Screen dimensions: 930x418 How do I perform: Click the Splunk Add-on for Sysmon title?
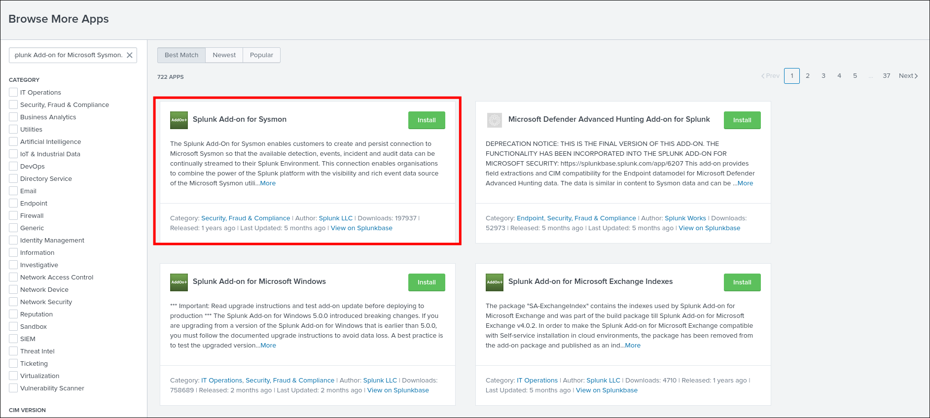pyautogui.click(x=240, y=119)
